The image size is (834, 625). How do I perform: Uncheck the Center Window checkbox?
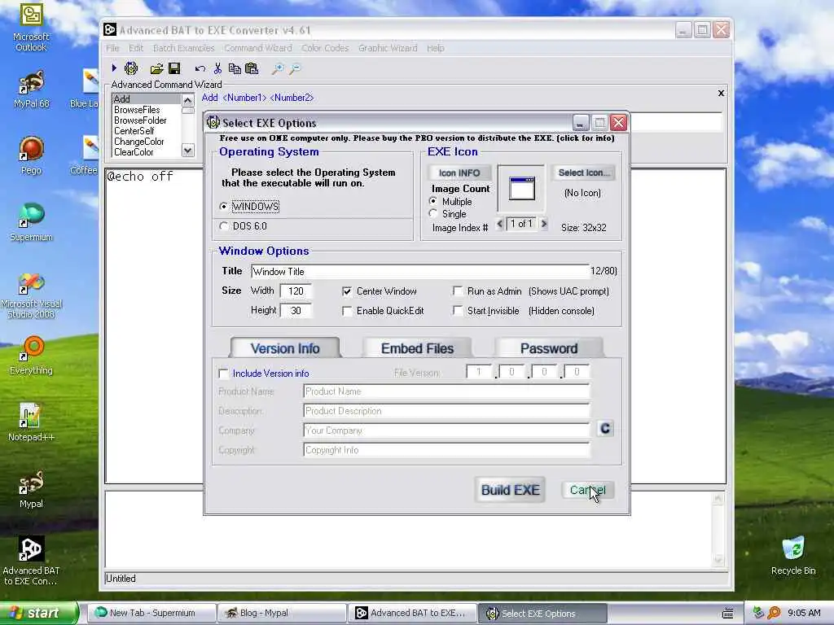347,291
